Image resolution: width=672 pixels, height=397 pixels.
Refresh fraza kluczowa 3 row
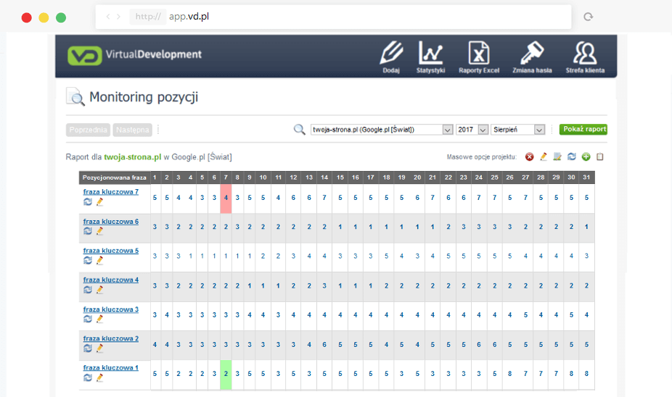[x=87, y=319]
